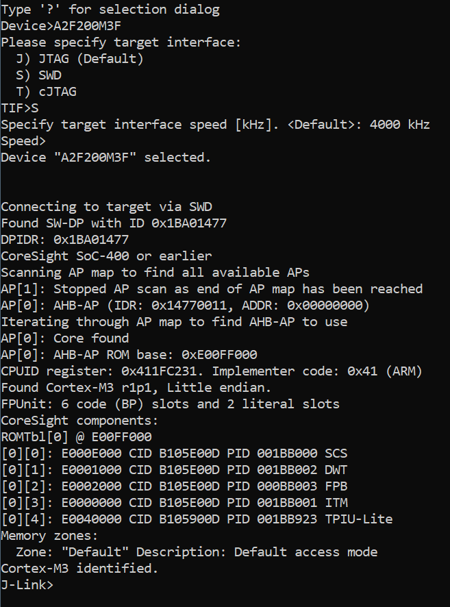This screenshot has width=450, height=607.
Task: Click the CPUID register line
Action: 212,371
